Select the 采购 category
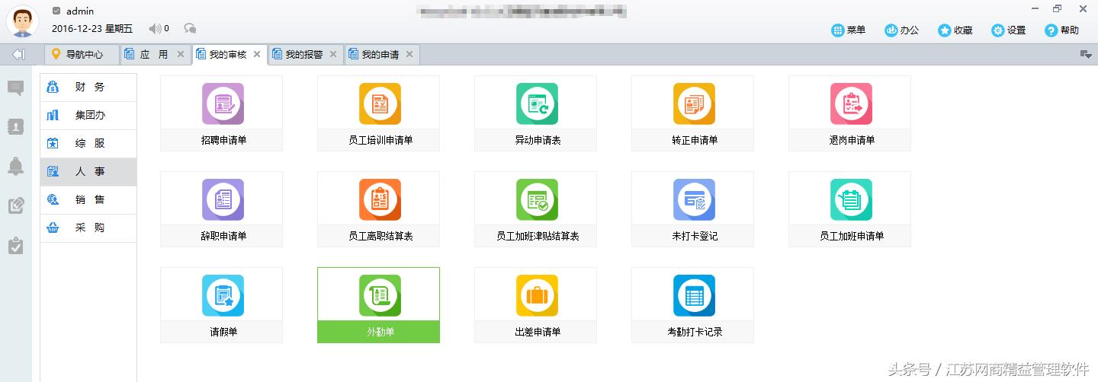This screenshot has width=1098, height=382. 88,228
